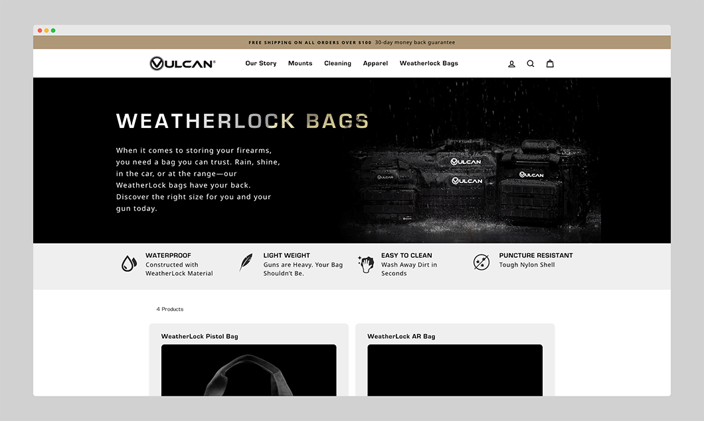Click the WeatherLock AR Bag title
704x421 pixels.
(401, 336)
